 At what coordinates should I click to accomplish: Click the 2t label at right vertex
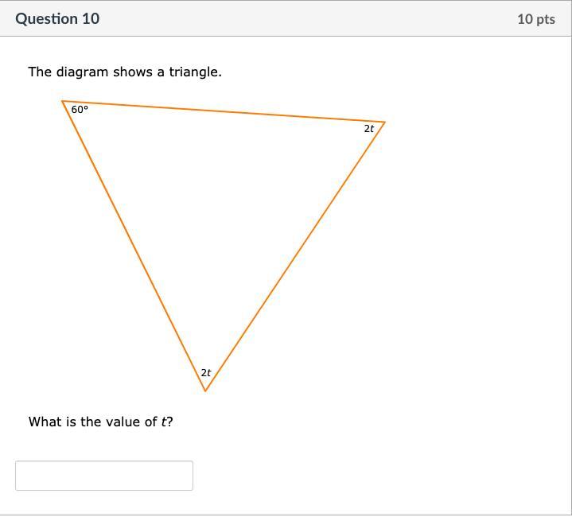click(x=369, y=128)
